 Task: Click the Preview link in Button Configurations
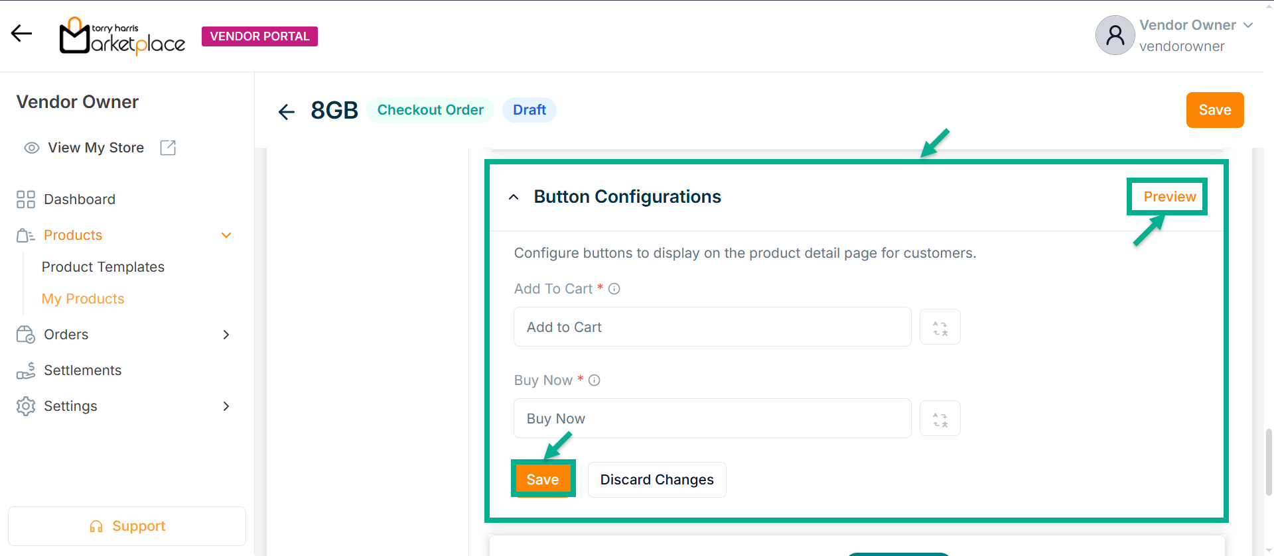pos(1169,197)
